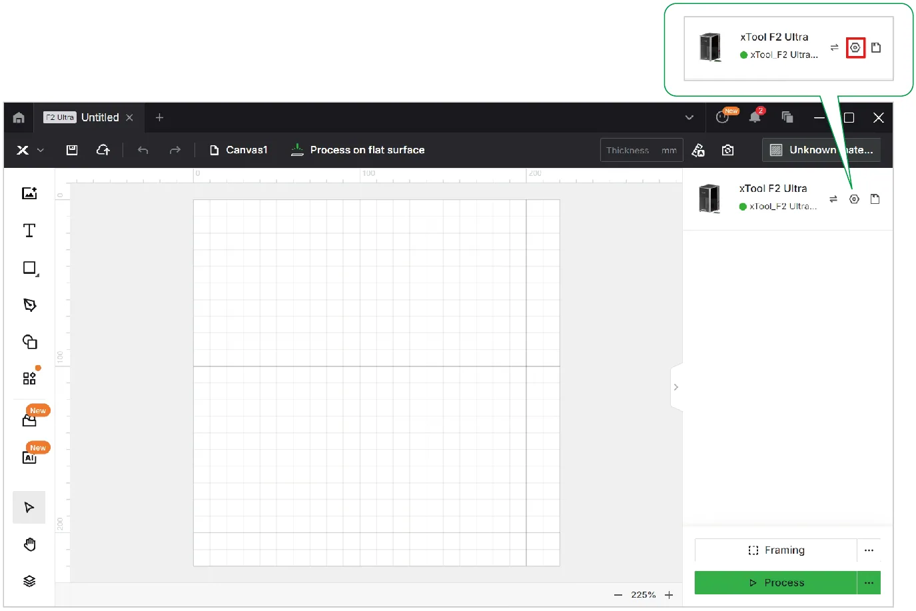Open device settings gear in side panel
The width and height of the screenshot is (916, 611).
(x=855, y=199)
